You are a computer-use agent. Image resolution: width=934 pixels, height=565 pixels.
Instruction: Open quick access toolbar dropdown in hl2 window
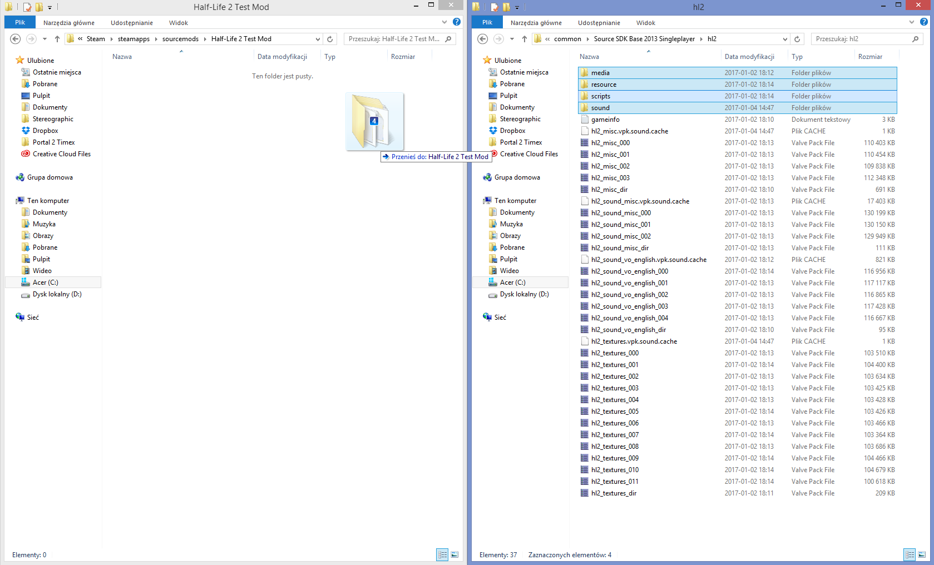point(517,8)
